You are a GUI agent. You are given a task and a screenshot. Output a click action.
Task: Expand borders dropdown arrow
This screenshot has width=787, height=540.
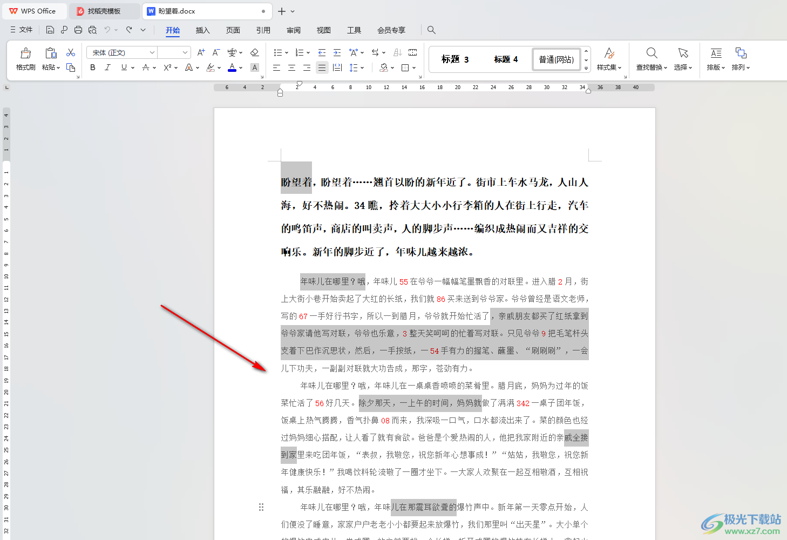tap(414, 67)
